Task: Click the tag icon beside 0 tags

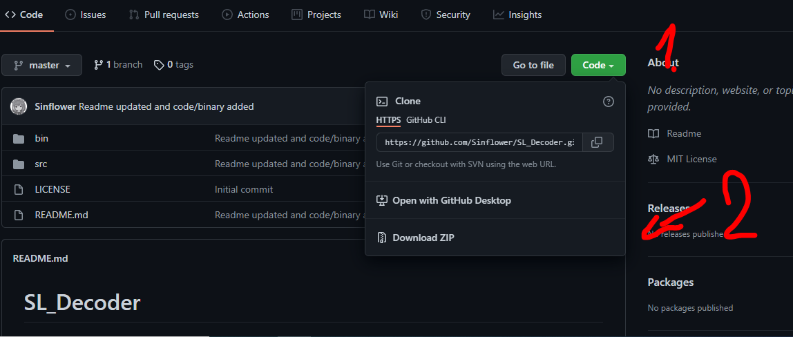Action: [x=160, y=65]
